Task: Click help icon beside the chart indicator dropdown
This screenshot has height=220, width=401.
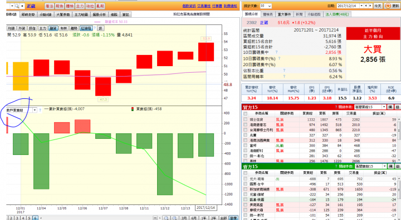Action: click(40, 110)
